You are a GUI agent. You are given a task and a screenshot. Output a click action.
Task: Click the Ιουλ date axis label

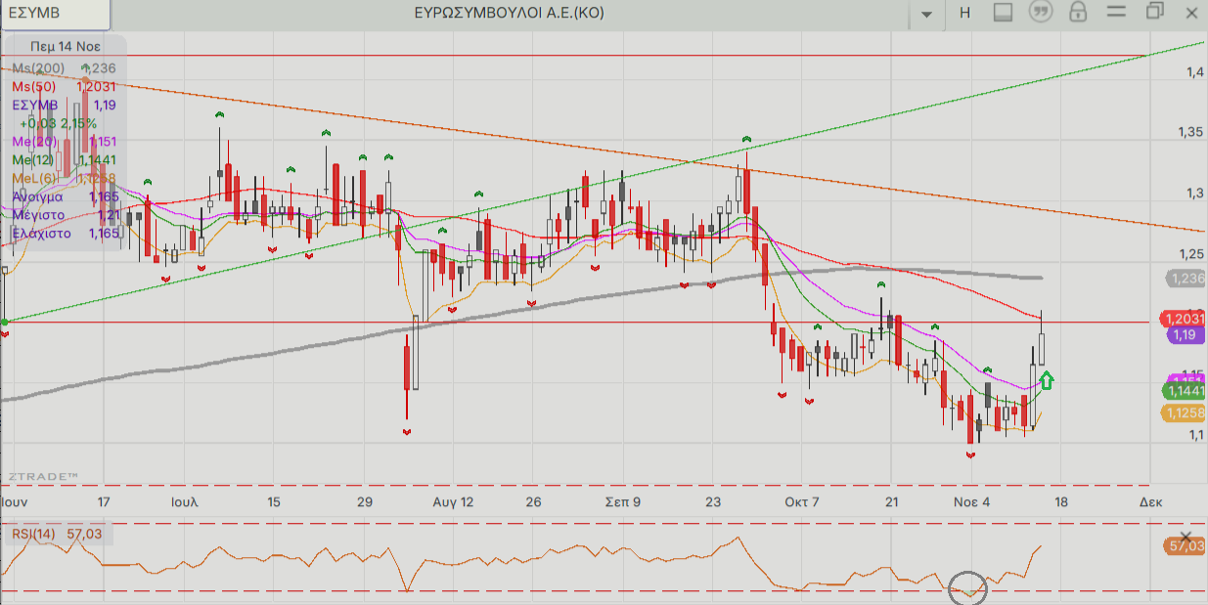coord(185,501)
